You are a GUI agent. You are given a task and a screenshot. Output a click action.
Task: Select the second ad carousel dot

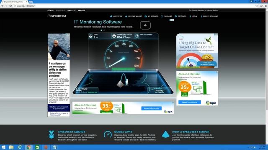[x=104, y=30]
